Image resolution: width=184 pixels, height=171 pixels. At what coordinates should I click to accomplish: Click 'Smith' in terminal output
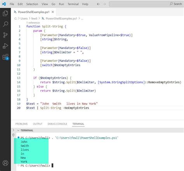[25, 146]
